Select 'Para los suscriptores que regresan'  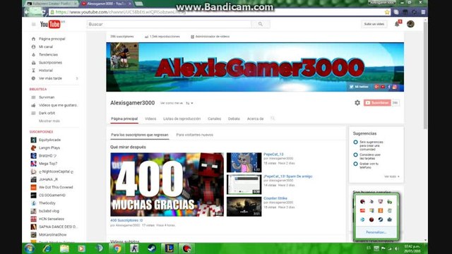point(140,135)
